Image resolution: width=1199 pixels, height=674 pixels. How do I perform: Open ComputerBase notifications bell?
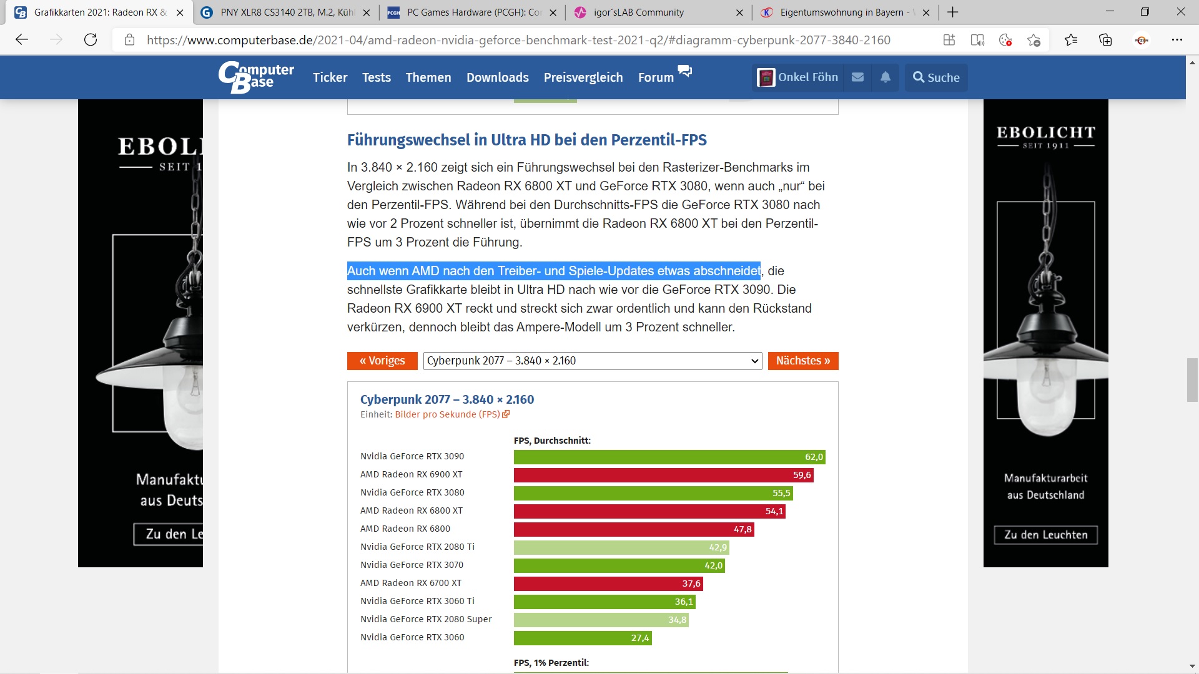click(886, 77)
